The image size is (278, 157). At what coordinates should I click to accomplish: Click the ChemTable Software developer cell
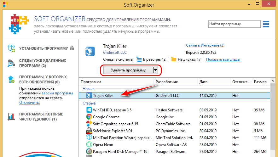(173, 124)
